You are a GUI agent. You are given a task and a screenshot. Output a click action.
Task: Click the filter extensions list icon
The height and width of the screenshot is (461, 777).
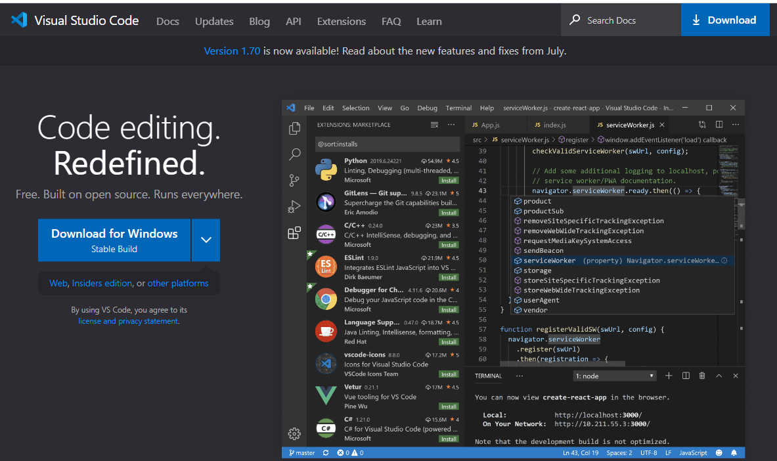click(435, 125)
